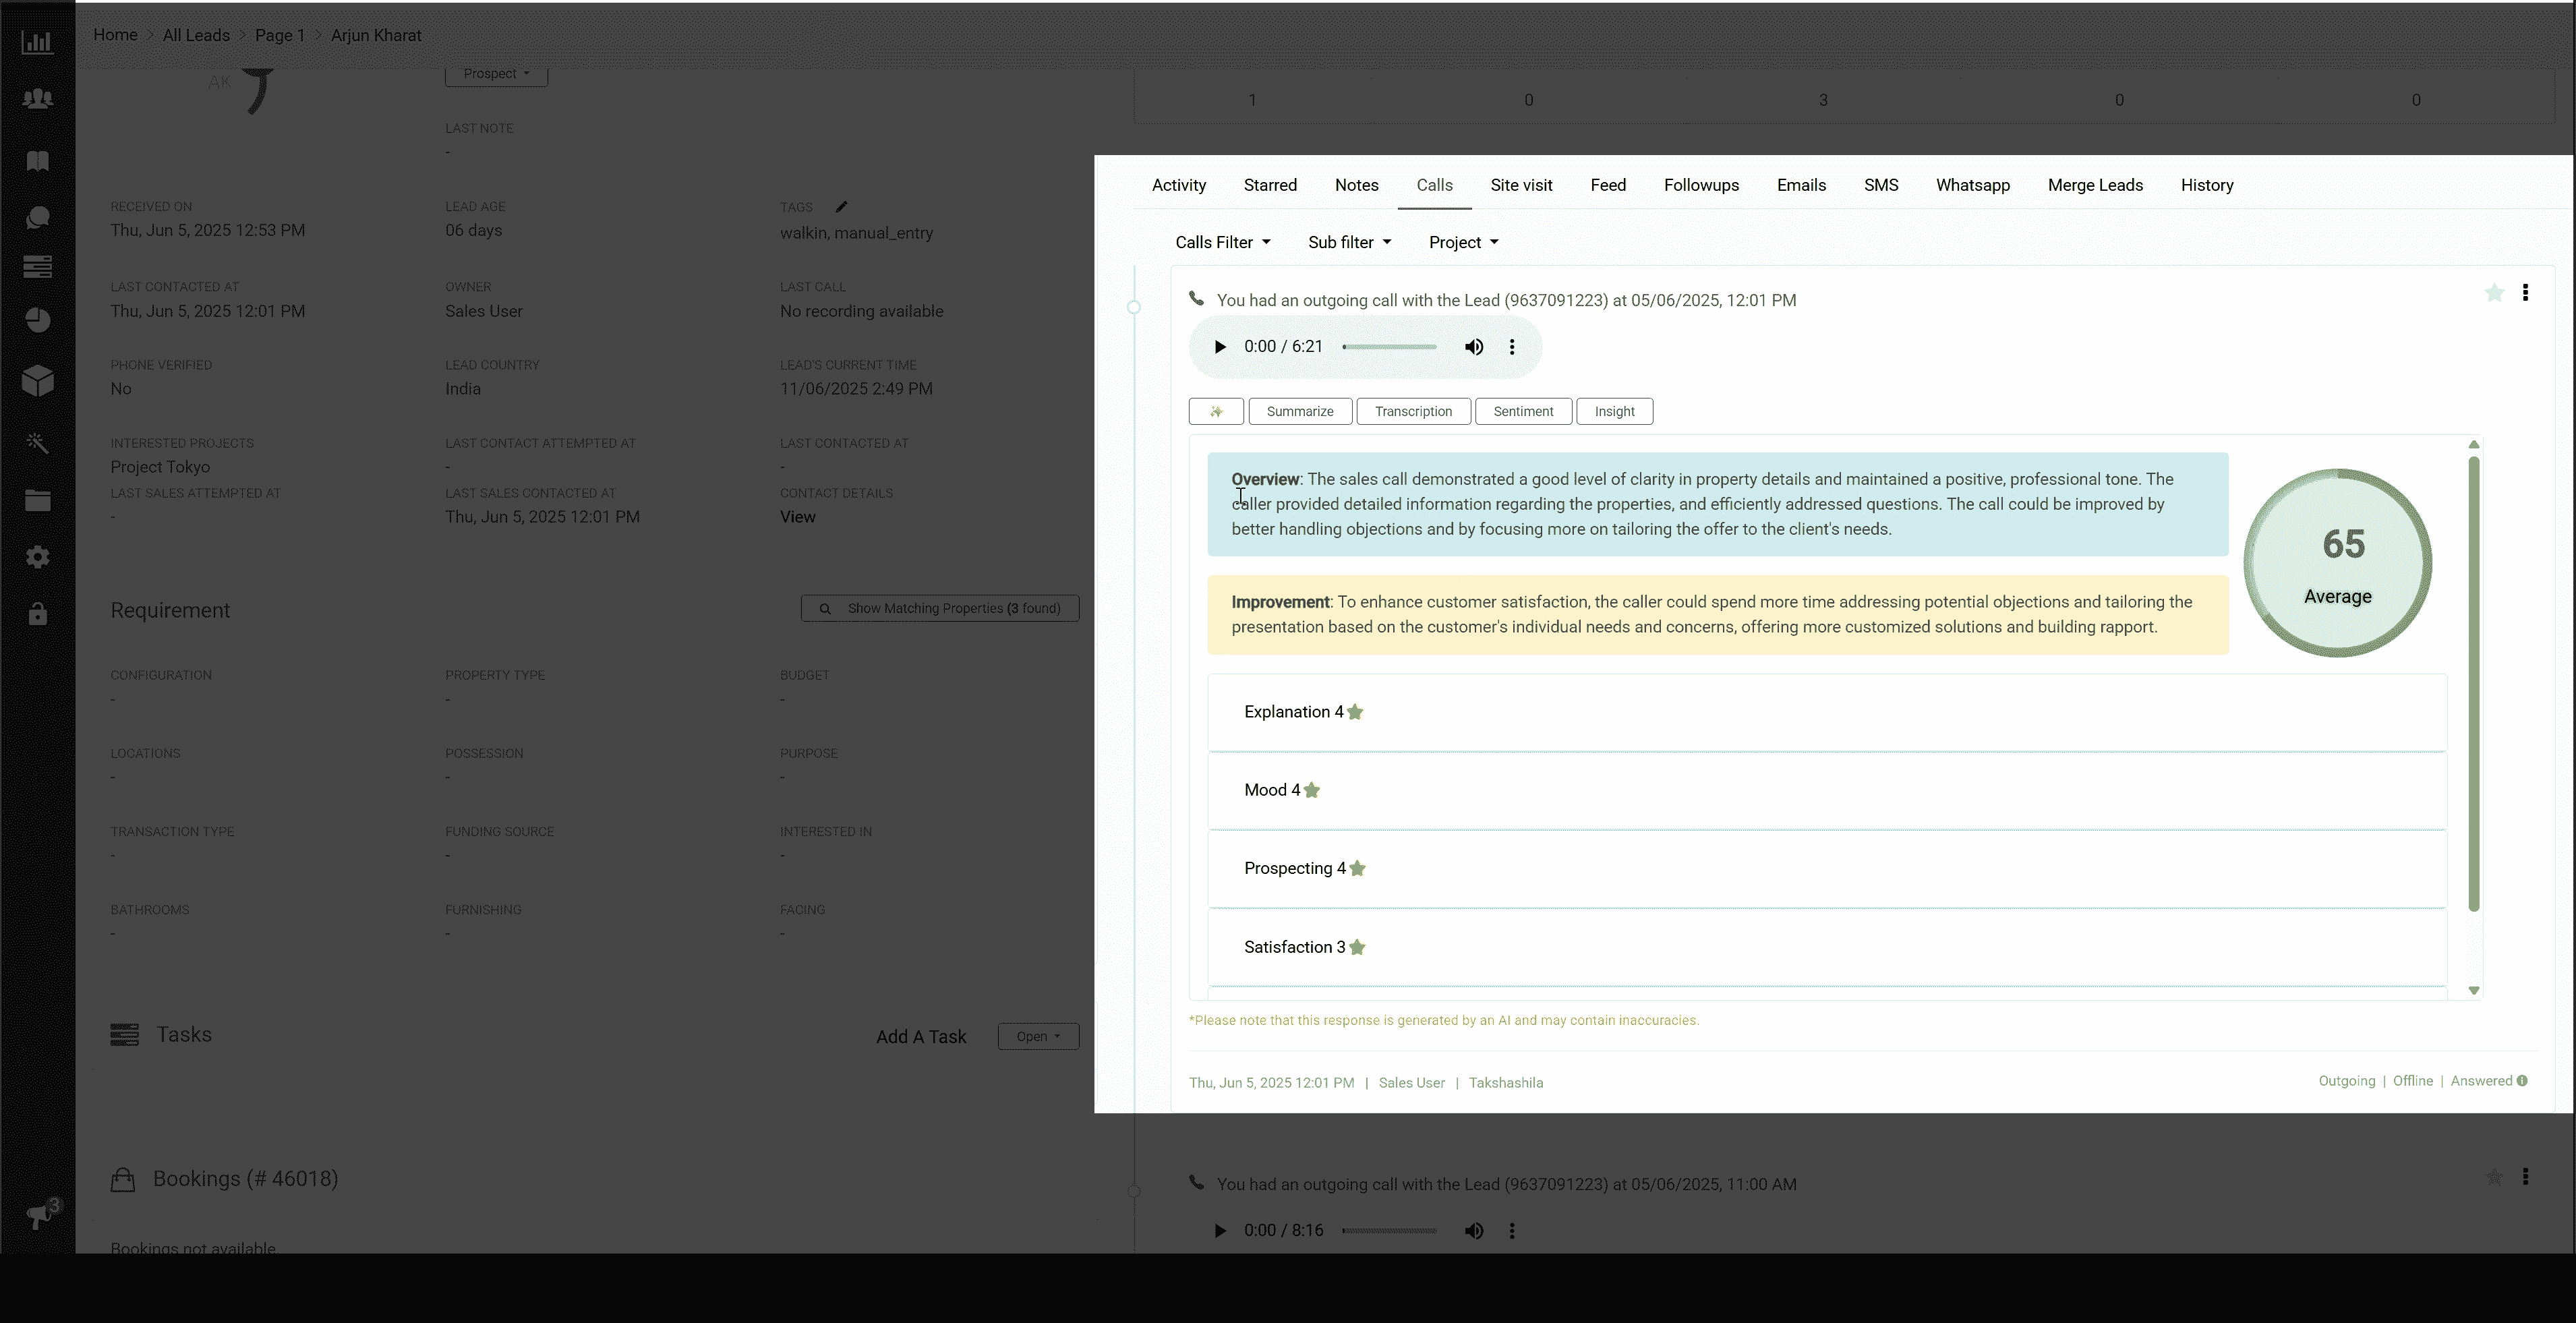
Task: Mute the 6:21 recording audio
Action: click(1473, 347)
